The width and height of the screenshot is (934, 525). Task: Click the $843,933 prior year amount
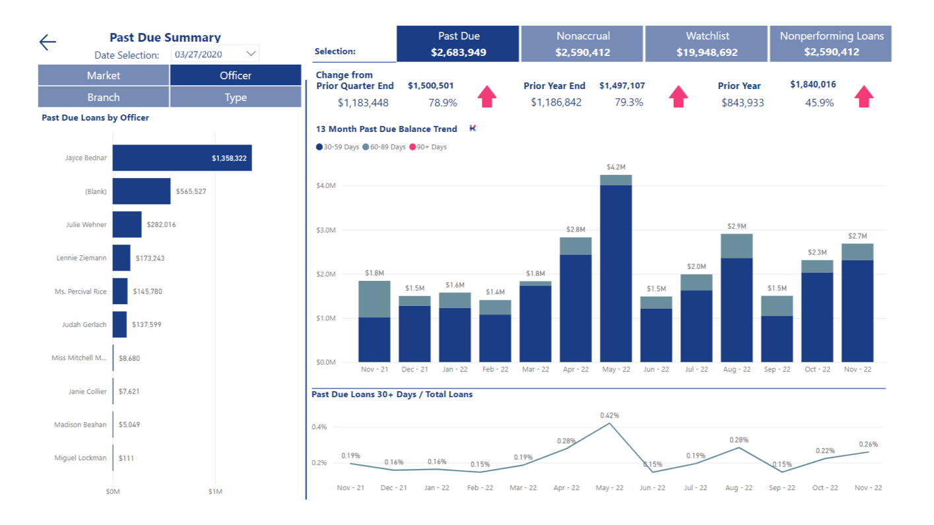[x=743, y=103]
